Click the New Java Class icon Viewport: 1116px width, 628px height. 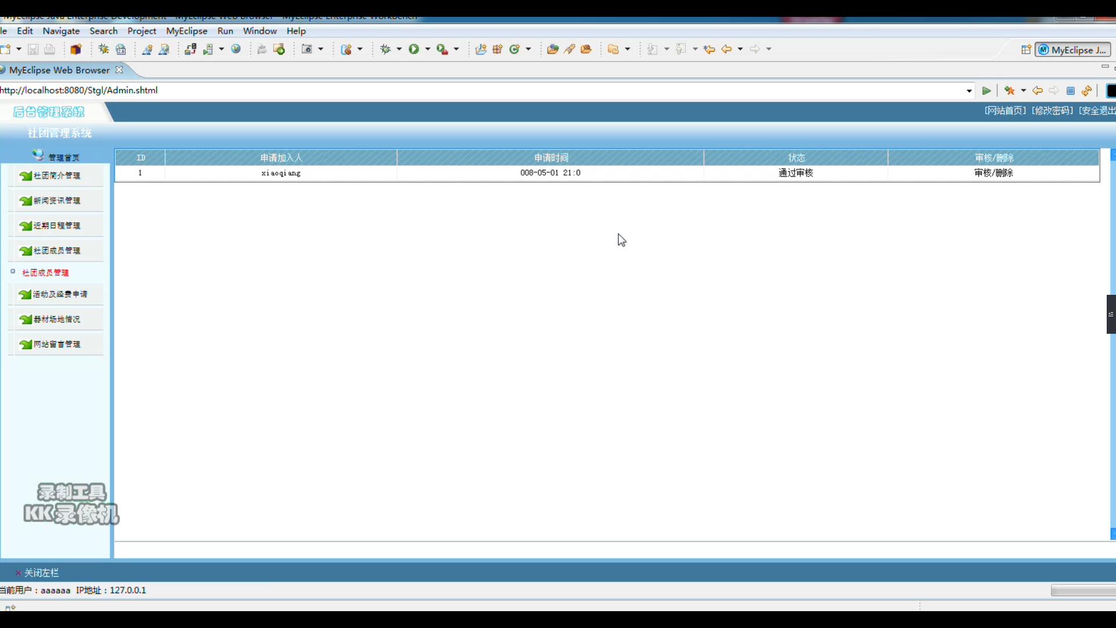tap(514, 49)
